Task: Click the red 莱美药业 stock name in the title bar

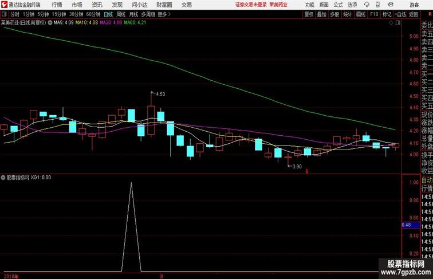Action: 278,5
